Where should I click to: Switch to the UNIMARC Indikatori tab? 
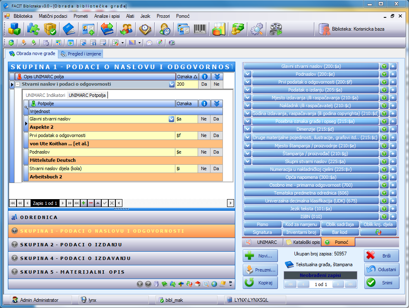[x=45, y=95]
